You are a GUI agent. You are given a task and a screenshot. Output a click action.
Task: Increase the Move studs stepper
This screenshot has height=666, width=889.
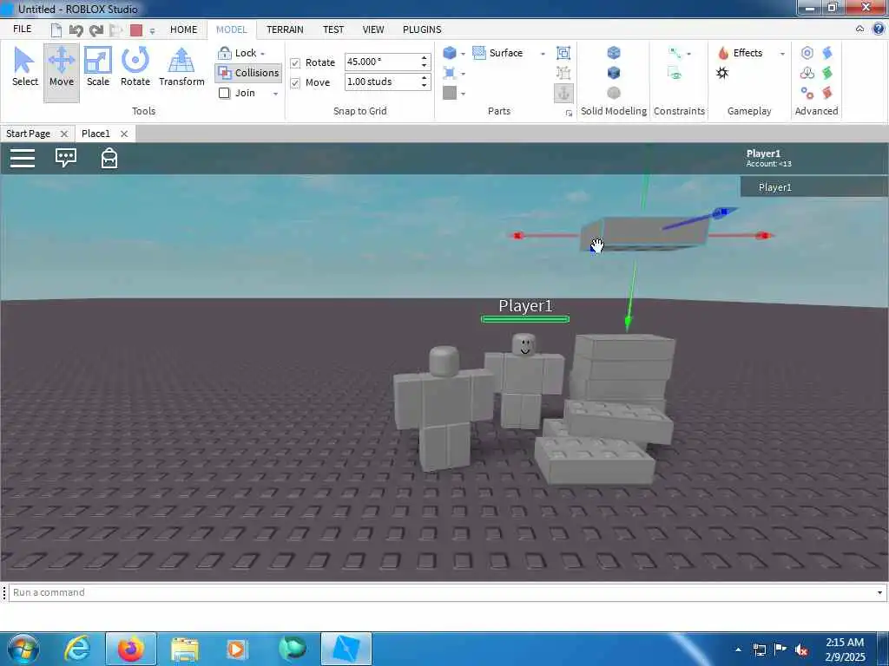tap(424, 77)
